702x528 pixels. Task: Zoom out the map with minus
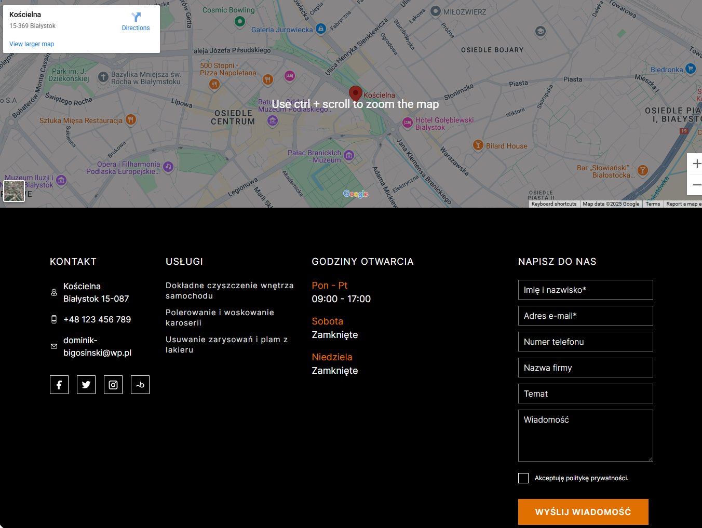[696, 185]
